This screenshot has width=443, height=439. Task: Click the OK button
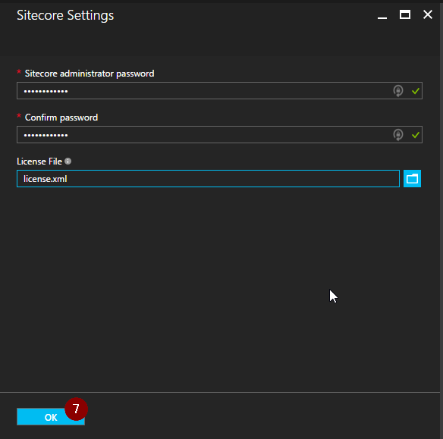tap(51, 417)
